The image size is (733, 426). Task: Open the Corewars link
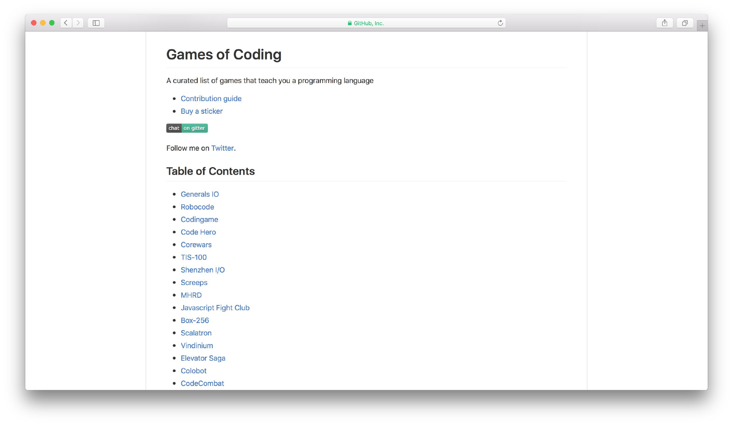coord(196,245)
